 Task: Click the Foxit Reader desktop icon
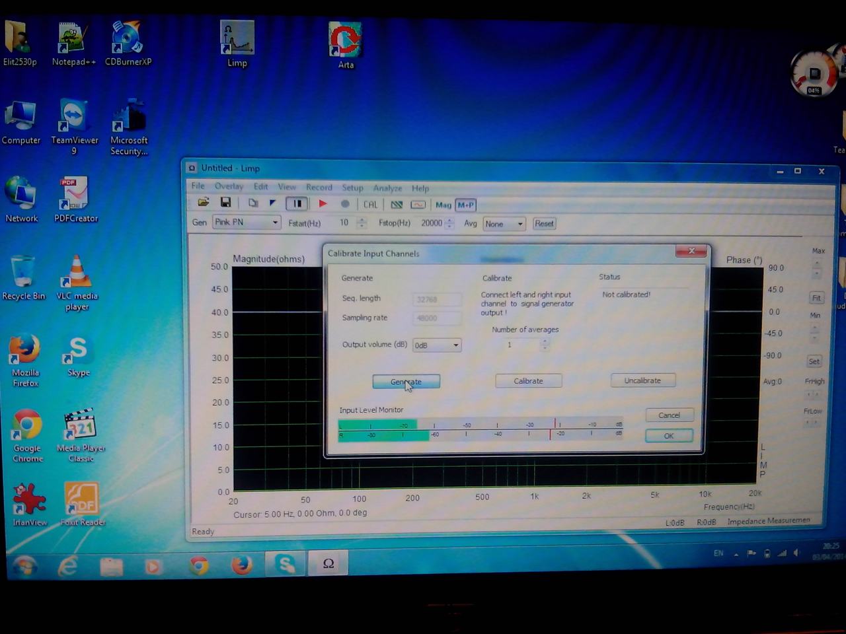pos(82,505)
